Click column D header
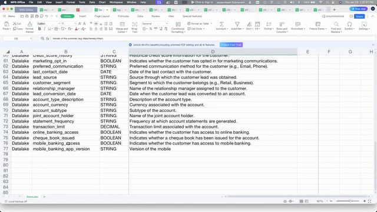This screenshot has width=377, height=212. tap(213, 52)
